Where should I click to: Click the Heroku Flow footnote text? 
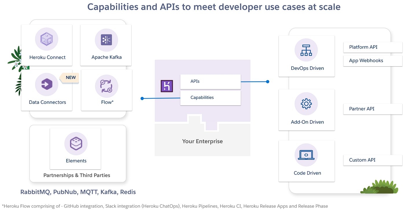point(165,206)
